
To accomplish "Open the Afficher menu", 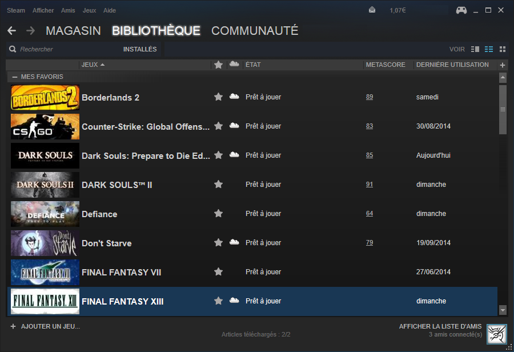I will pos(43,10).
